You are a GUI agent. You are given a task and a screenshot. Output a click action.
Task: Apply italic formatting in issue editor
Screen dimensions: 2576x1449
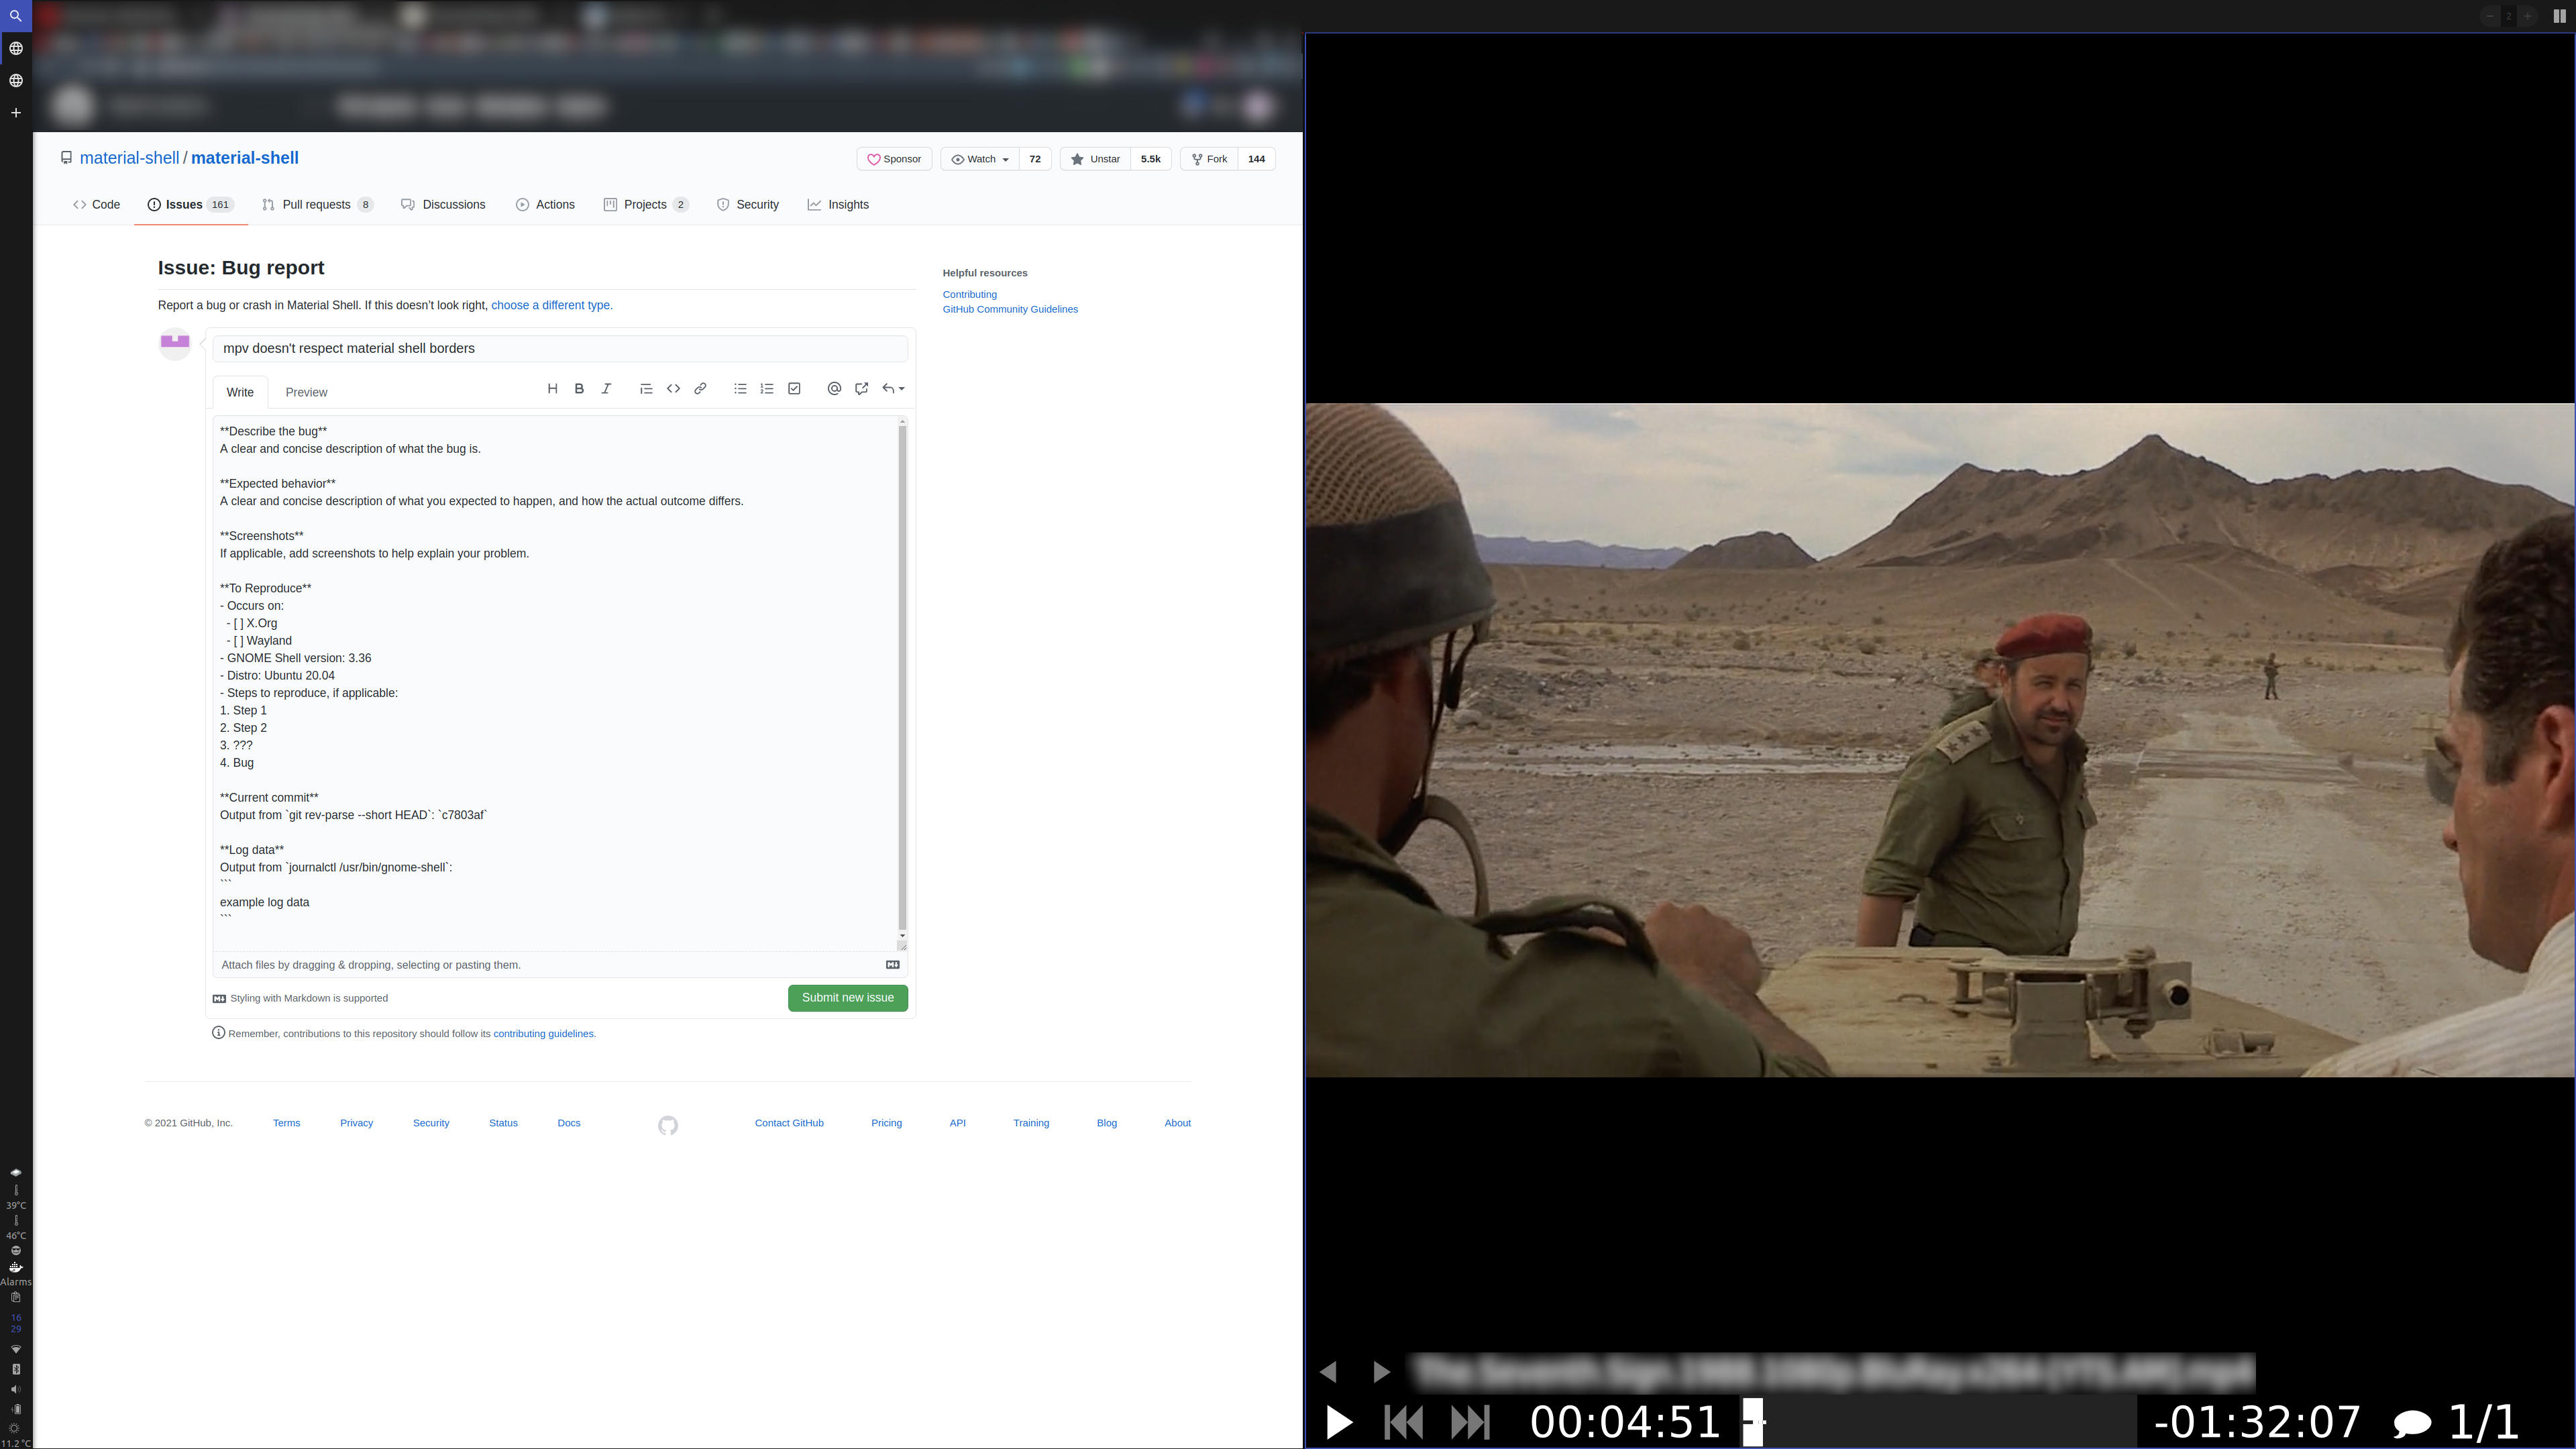coord(606,389)
